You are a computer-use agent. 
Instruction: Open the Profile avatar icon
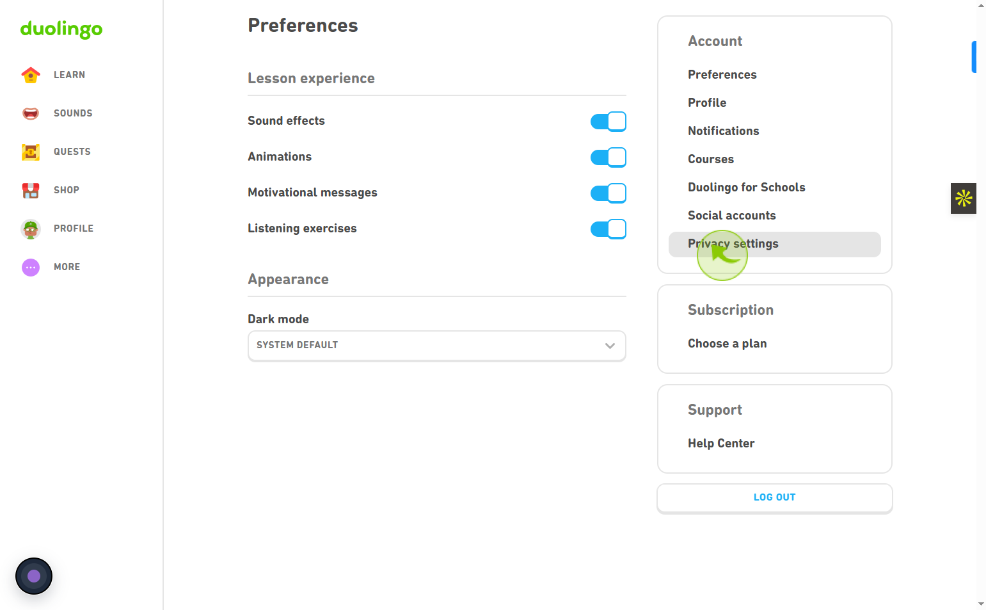click(31, 229)
